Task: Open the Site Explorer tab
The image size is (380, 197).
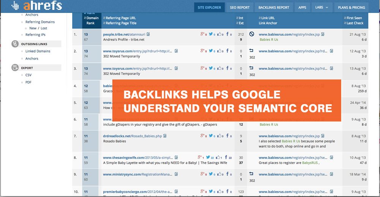Action: (209, 7)
